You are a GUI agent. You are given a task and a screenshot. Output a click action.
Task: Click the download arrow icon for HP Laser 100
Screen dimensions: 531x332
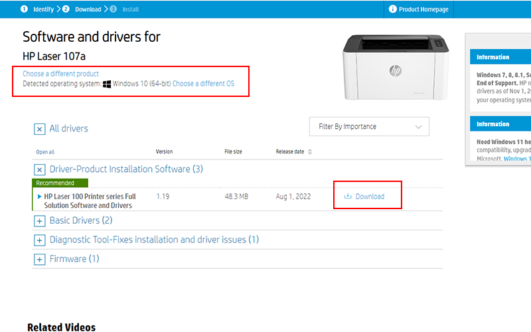tap(348, 197)
